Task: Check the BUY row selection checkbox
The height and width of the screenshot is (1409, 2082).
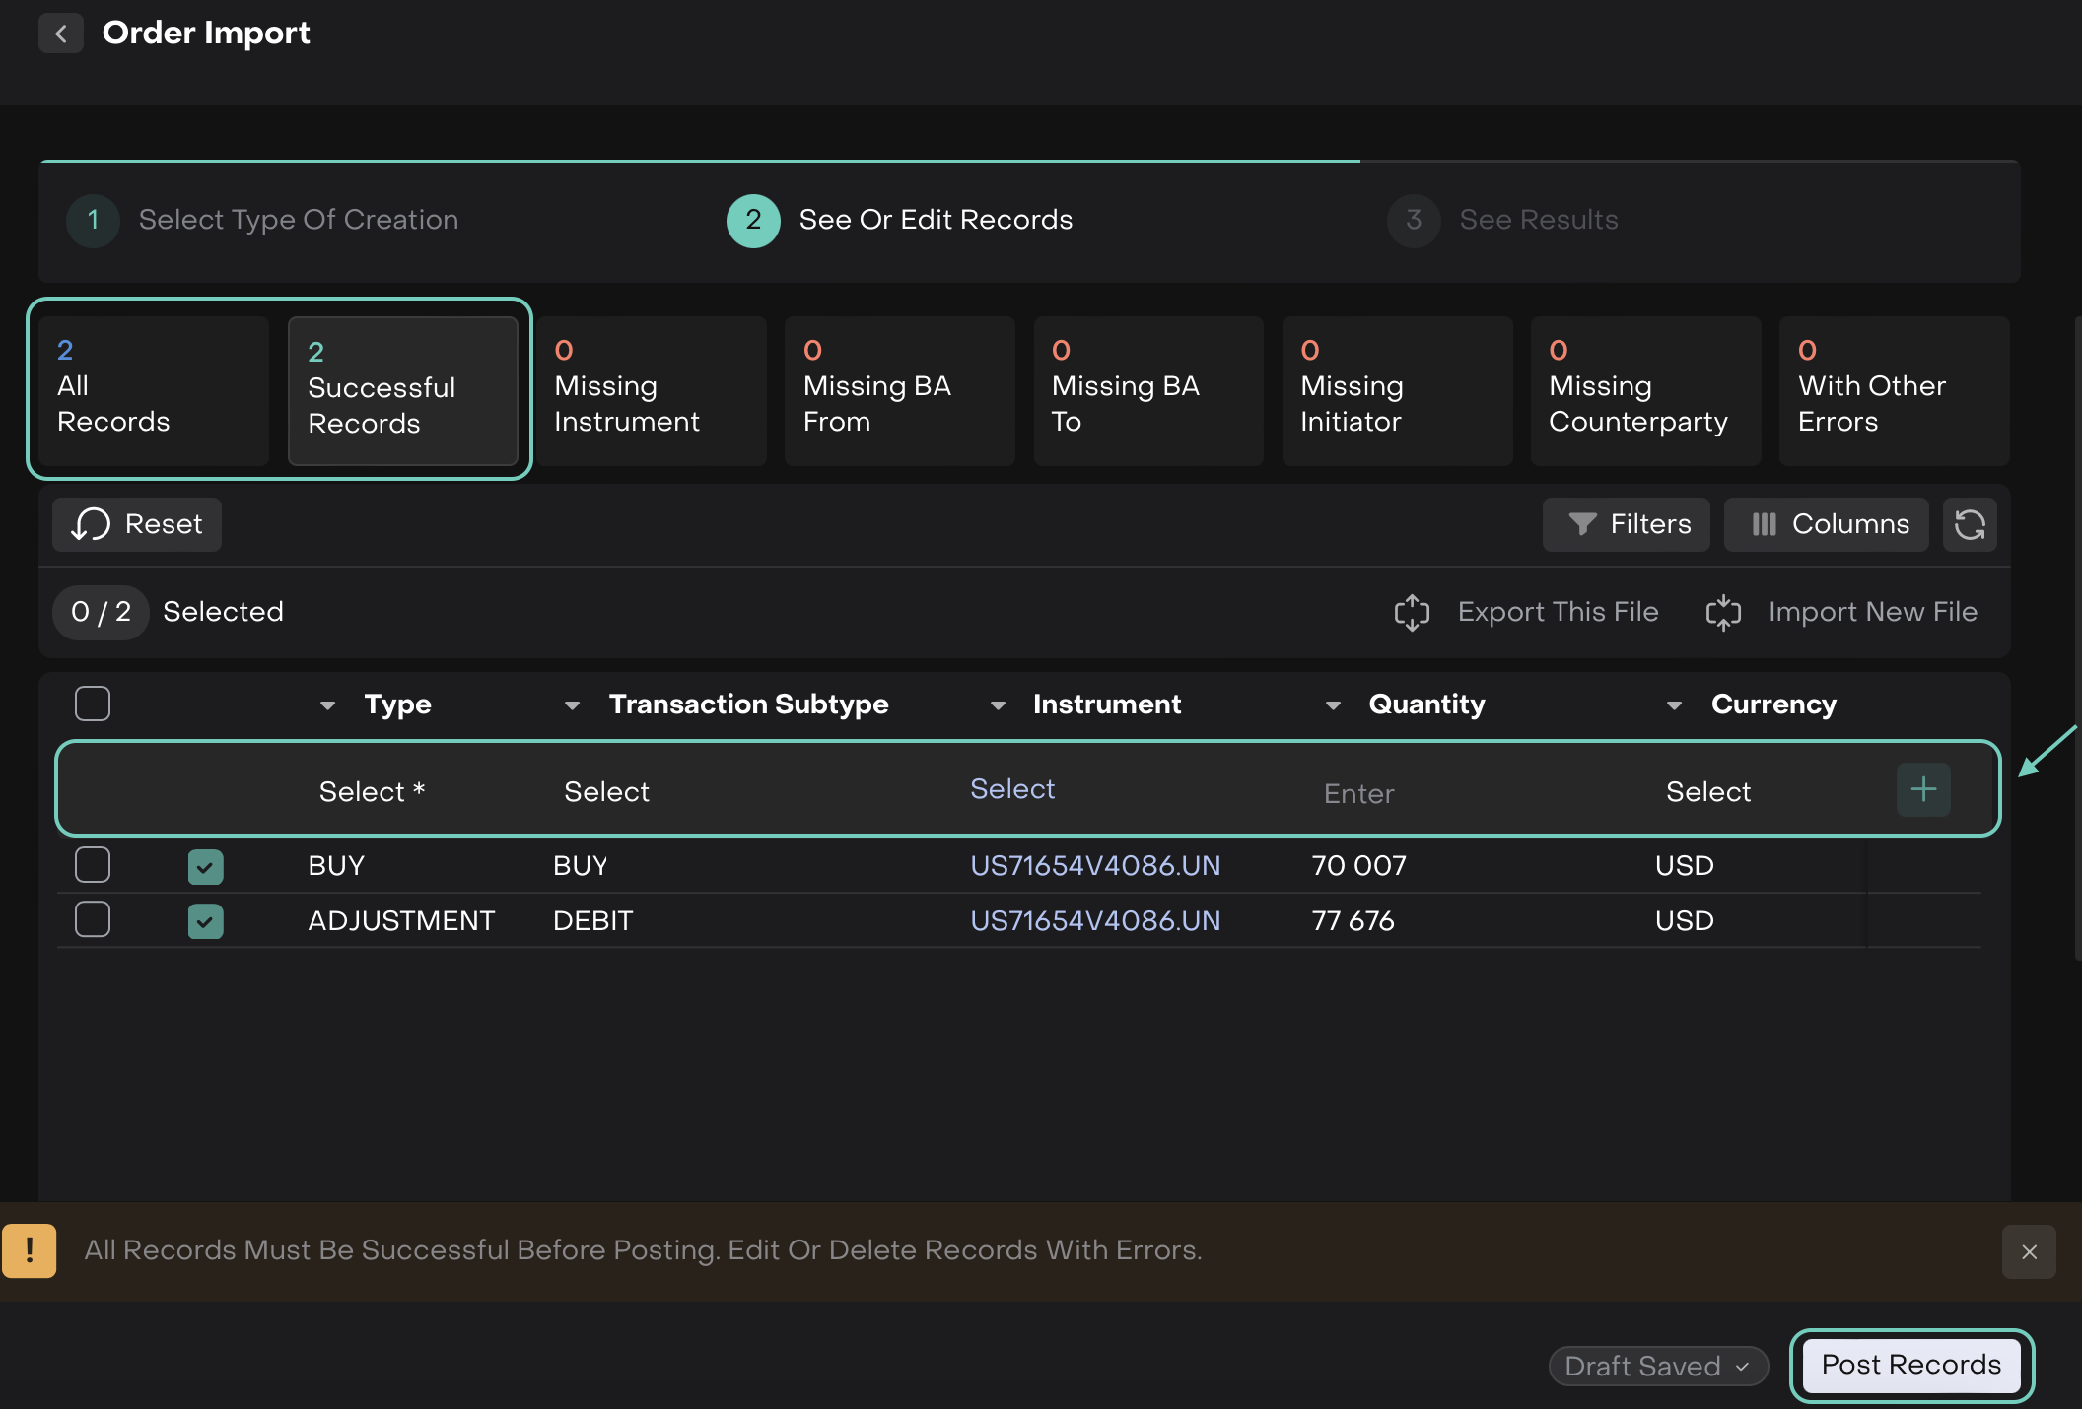Action: pyautogui.click(x=93, y=865)
